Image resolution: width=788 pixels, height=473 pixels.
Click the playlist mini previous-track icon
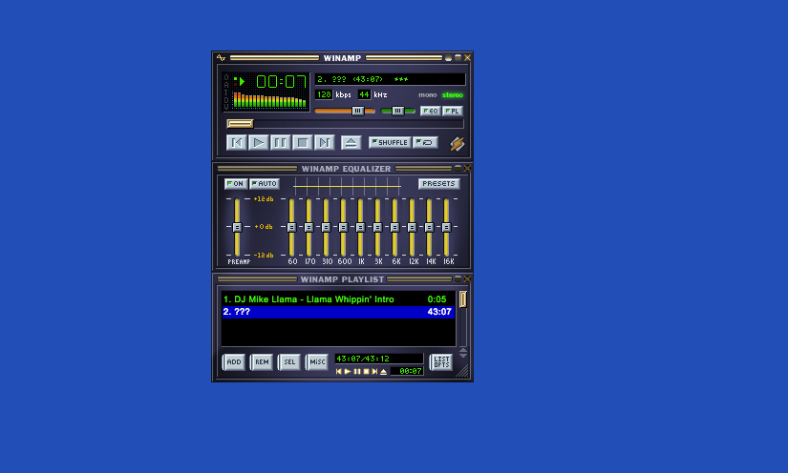[339, 372]
